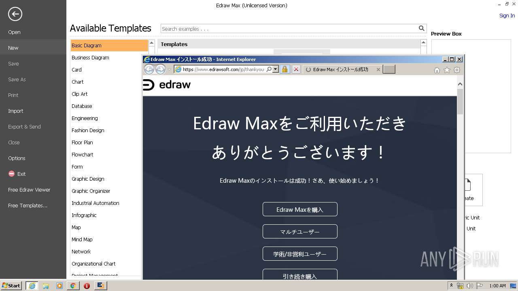The image size is (518, 291).
Task: Click Edraw Max taskbar button
Action: (x=100, y=286)
